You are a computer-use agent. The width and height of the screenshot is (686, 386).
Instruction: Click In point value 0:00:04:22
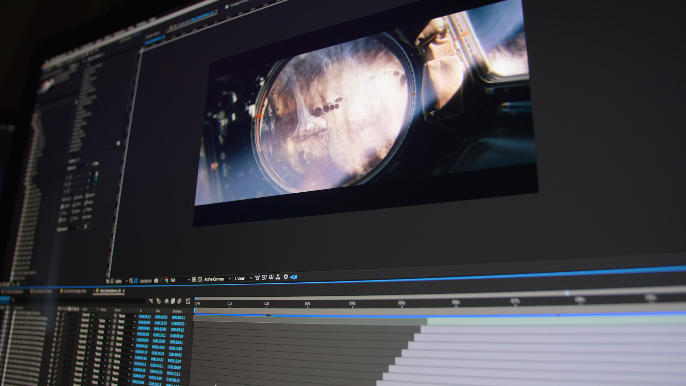point(142,346)
